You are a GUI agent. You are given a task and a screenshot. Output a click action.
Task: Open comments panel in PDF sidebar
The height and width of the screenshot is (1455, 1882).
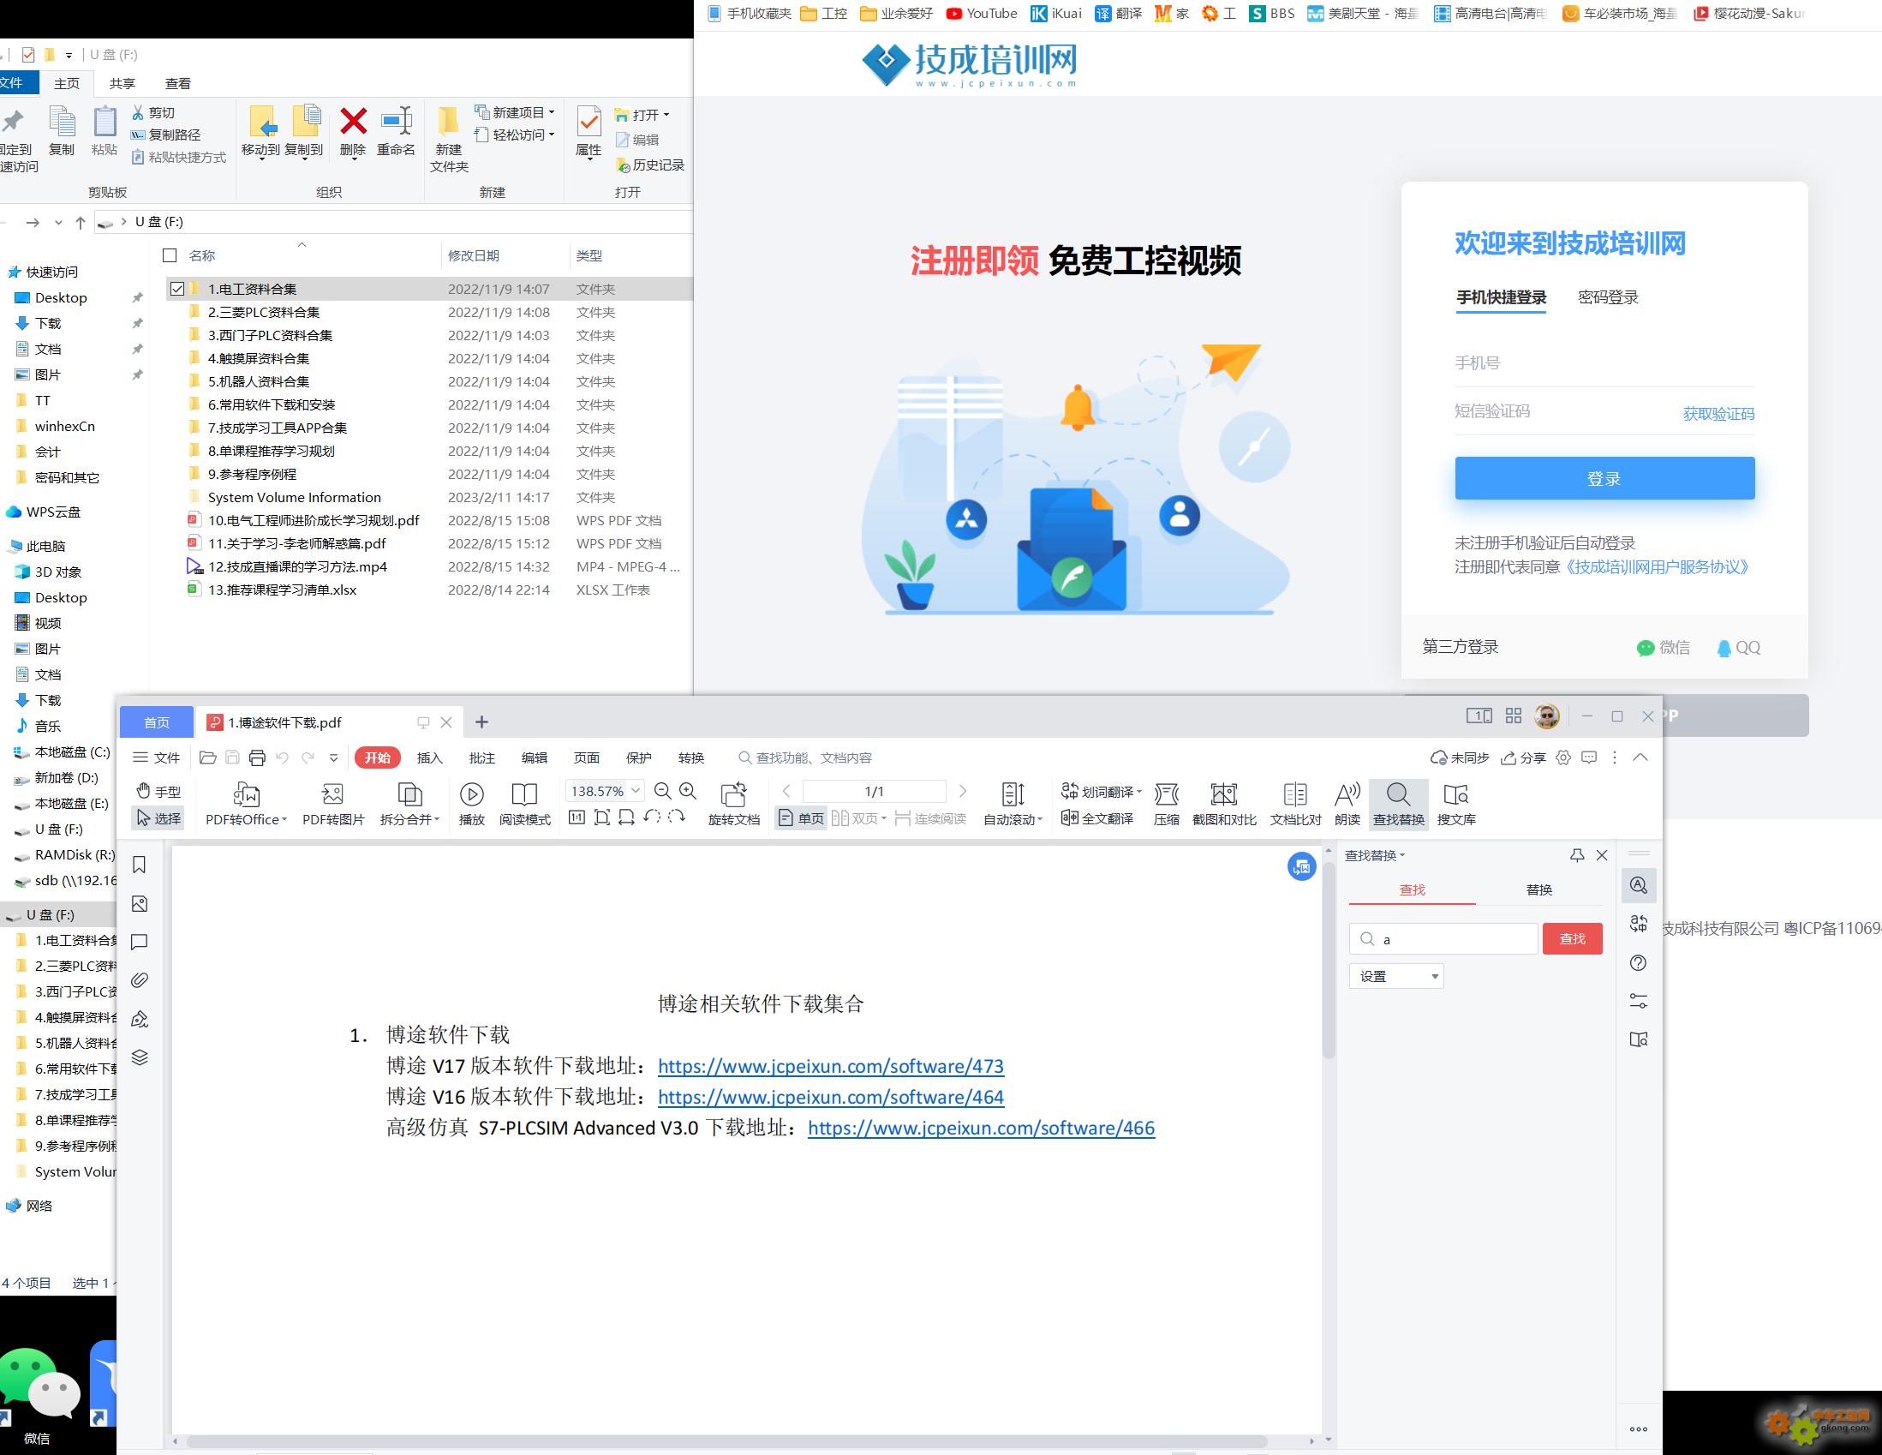click(140, 942)
